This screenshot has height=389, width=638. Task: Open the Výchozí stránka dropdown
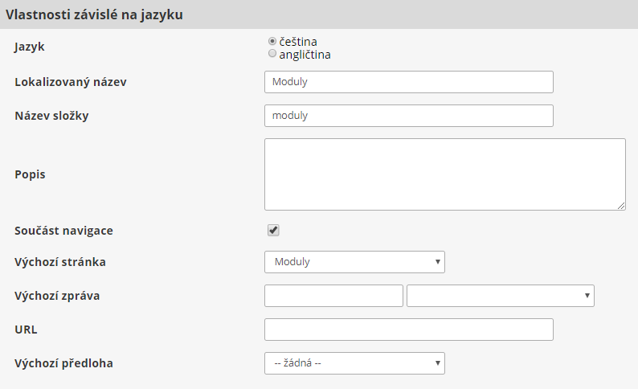tap(354, 262)
